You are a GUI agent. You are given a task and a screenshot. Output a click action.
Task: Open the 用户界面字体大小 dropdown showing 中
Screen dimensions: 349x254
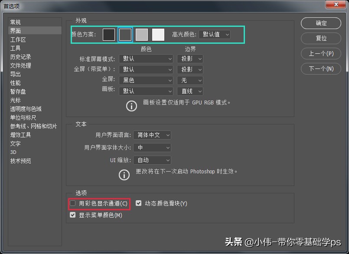(152, 147)
